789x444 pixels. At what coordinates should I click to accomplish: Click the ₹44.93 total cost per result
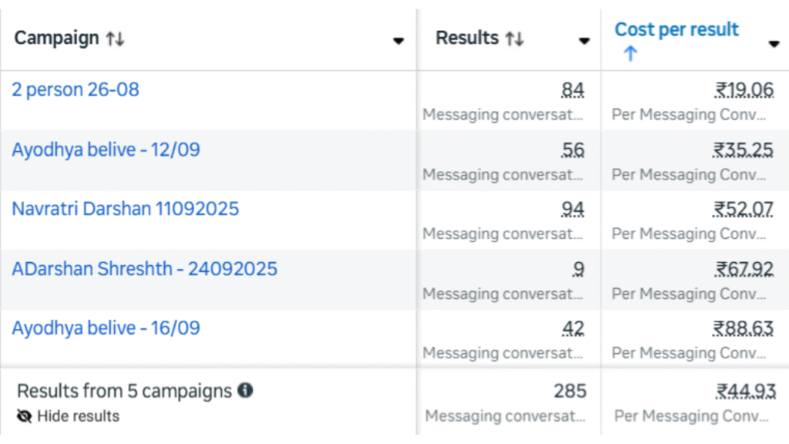745,392
